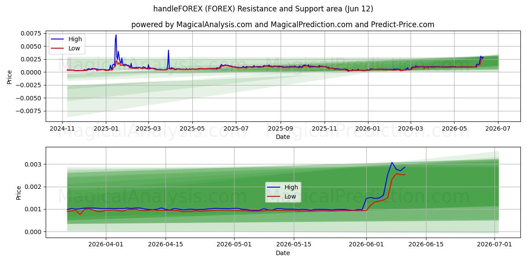Click the bottom chart x-axis label '2026-04-15'

click(166, 245)
